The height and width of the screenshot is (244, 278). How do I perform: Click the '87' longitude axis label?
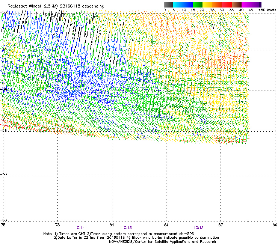coord(221,225)
